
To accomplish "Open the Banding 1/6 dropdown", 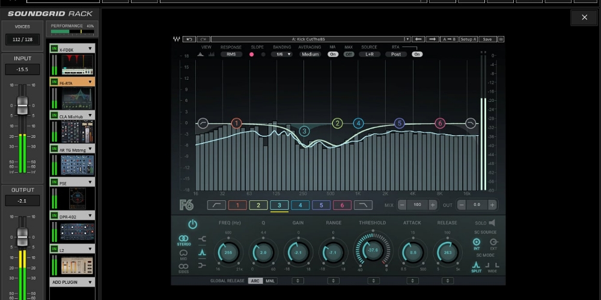I will pos(282,55).
